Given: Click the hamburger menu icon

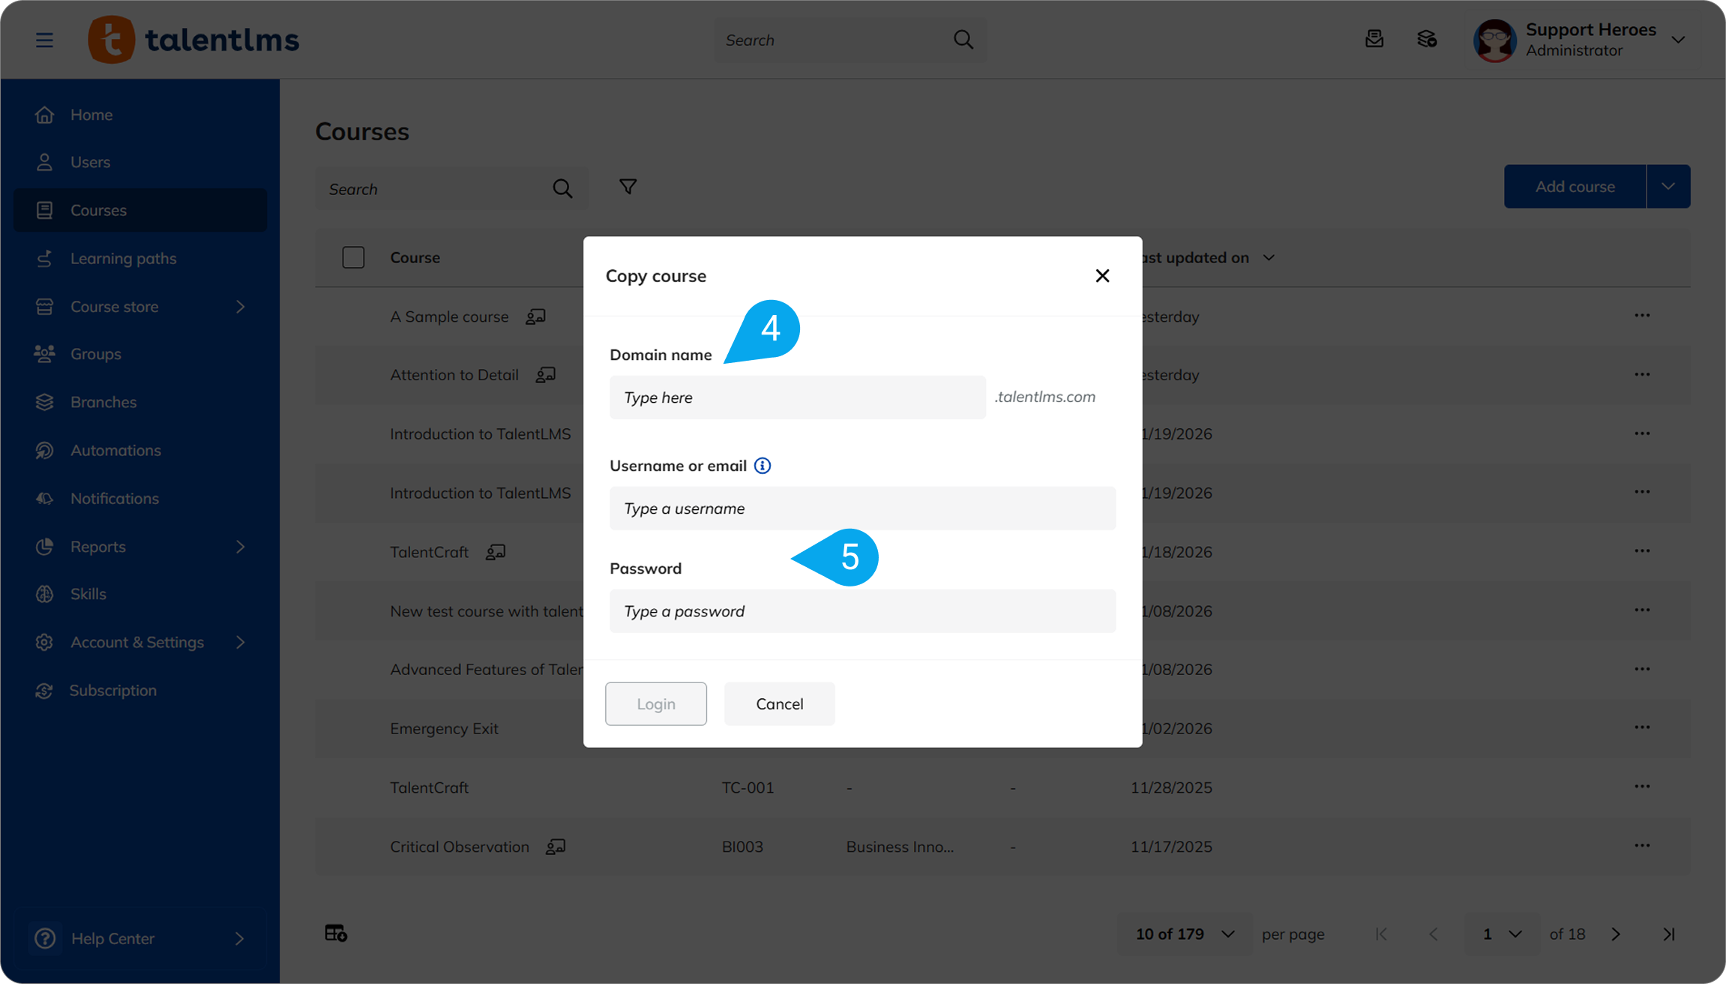Looking at the screenshot, I should (44, 40).
